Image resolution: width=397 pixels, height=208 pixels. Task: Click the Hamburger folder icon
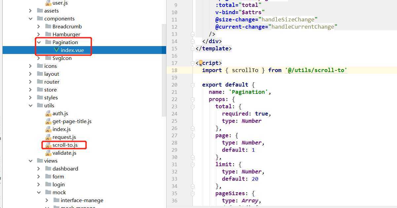pos(48,35)
